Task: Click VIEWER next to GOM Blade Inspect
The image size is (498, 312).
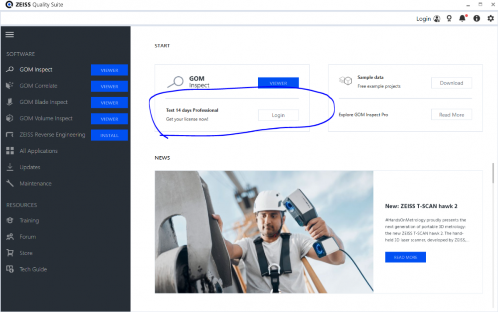Action: pos(109,103)
